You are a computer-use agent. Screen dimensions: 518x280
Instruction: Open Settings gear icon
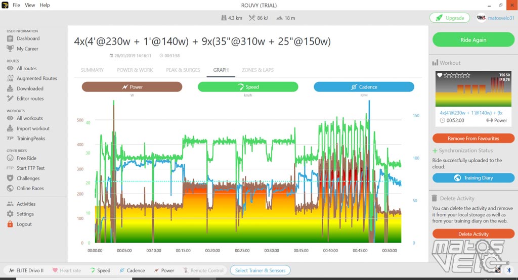tap(10, 214)
